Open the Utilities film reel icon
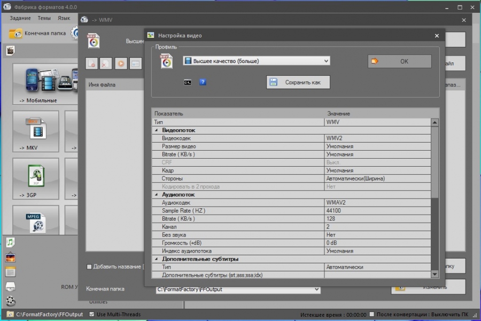The image size is (481, 321). 11,301
